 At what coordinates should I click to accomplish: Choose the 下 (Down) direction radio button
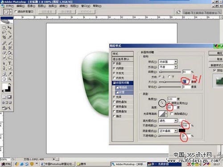coord(169,77)
